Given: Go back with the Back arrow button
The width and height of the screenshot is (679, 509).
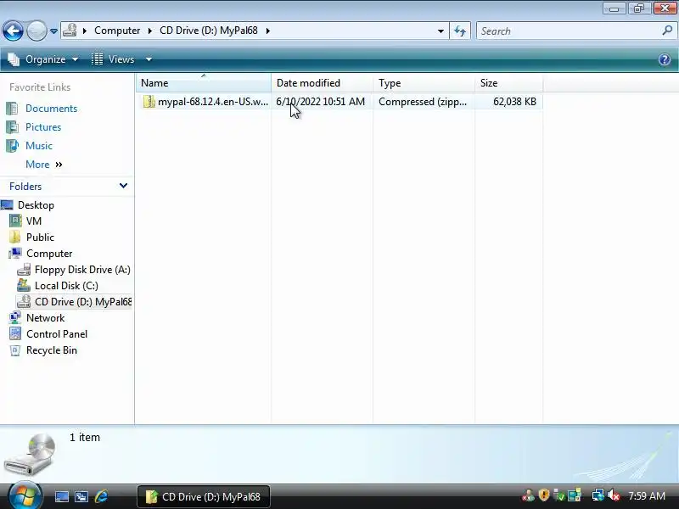Looking at the screenshot, I should click(13, 31).
